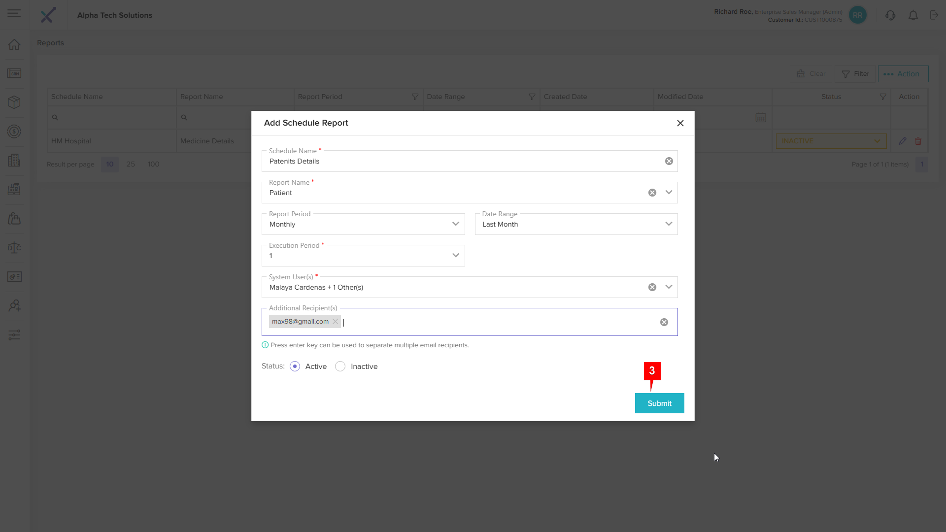Expand the Date Range dropdown
This screenshot has height=532, width=946.
[668, 224]
